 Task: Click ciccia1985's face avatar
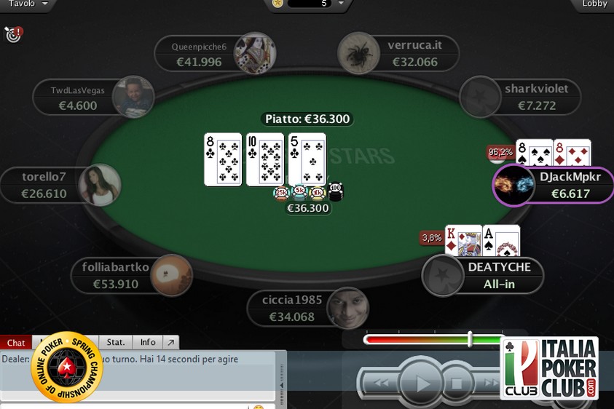tap(347, 308)
